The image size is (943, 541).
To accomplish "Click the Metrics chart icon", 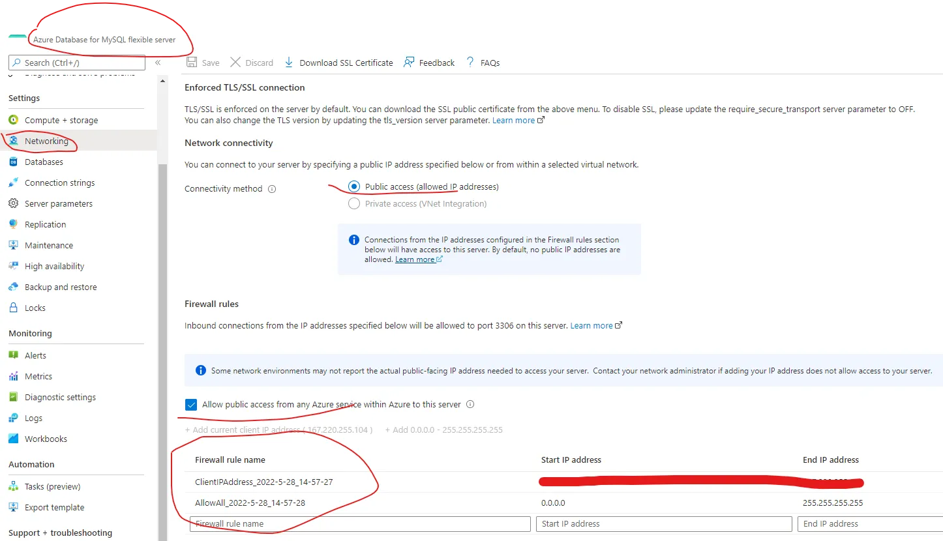I will [x=13, y=376].
